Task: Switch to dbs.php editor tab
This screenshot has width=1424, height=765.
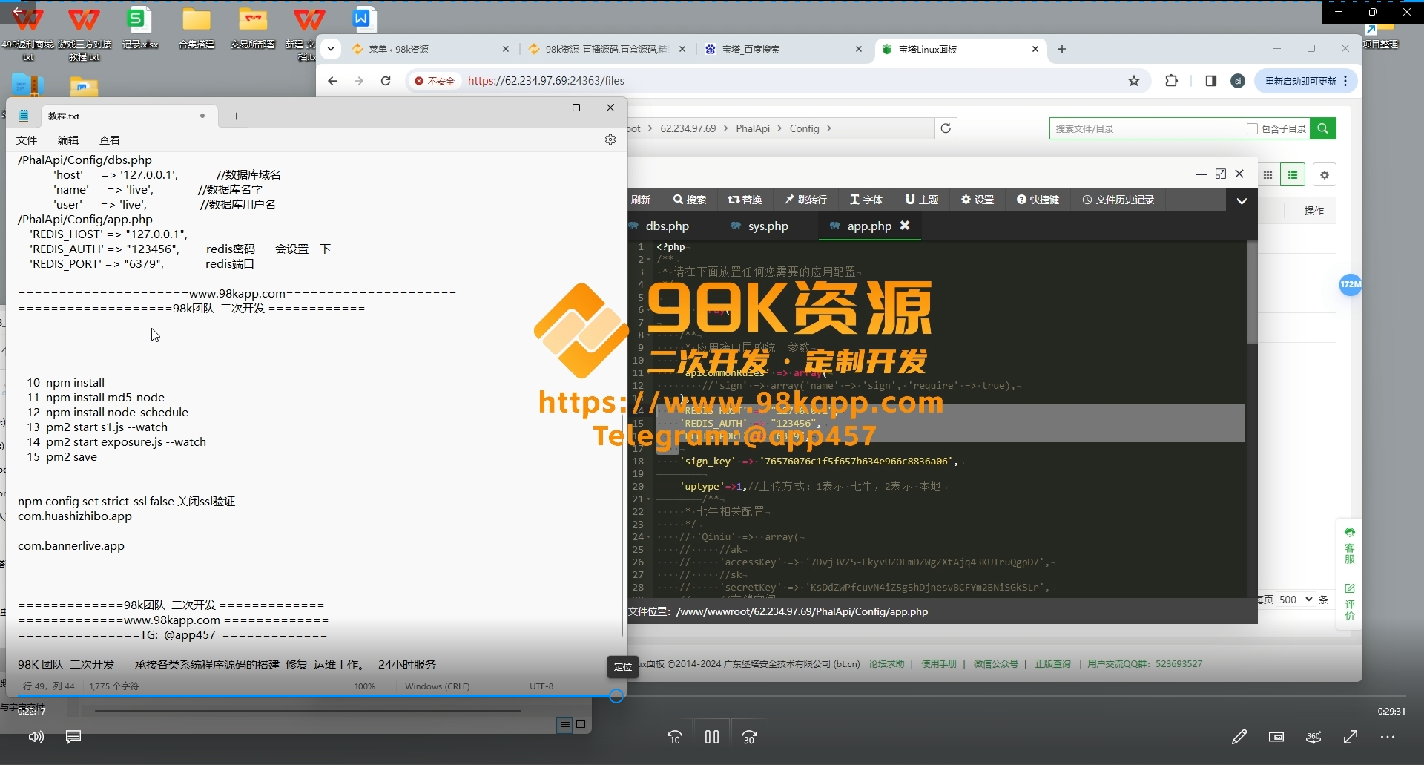Action: point(667,226)
